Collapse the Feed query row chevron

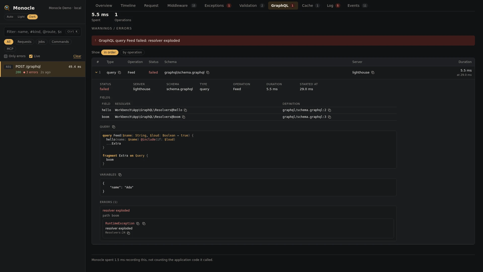[96, 73]
